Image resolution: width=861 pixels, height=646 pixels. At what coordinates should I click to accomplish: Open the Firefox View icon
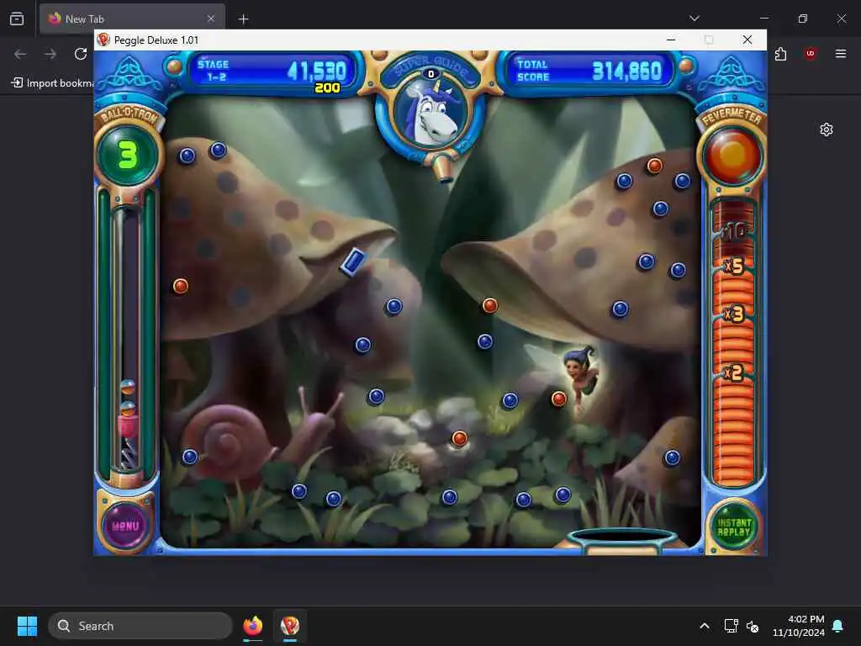17,19
